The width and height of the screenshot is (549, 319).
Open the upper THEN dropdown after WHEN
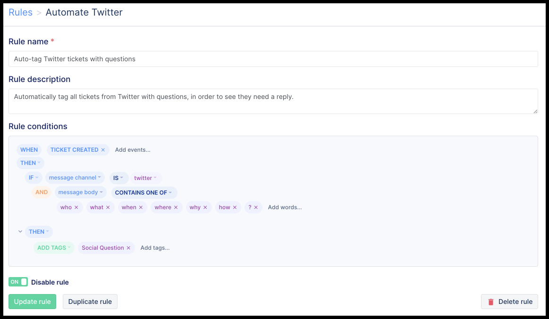pos(31,163)
